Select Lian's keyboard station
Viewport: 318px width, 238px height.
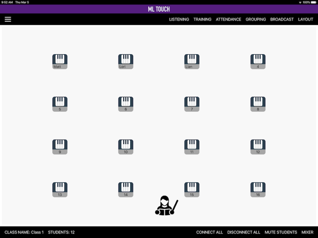[192, 62]
